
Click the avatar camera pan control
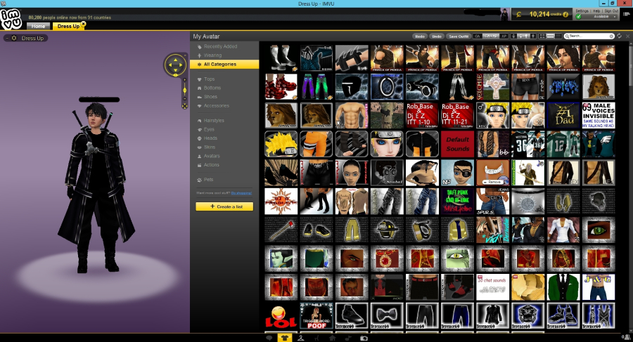point(175,64)
